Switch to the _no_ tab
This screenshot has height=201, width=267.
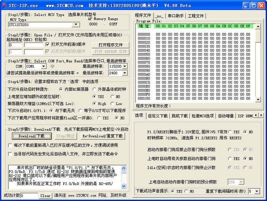click(159, 16)
